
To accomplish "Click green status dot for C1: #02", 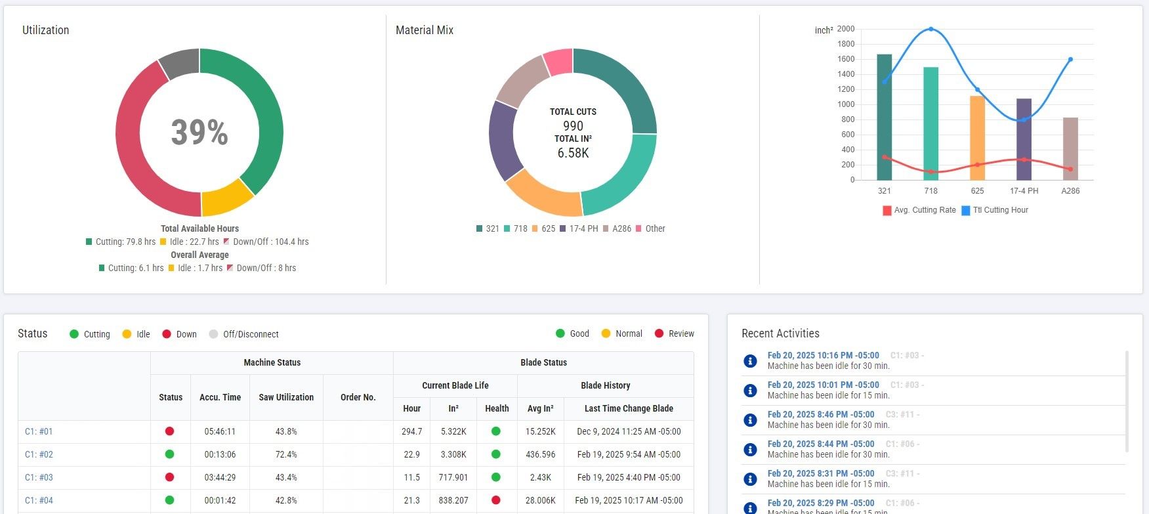I will click(169, 454).
